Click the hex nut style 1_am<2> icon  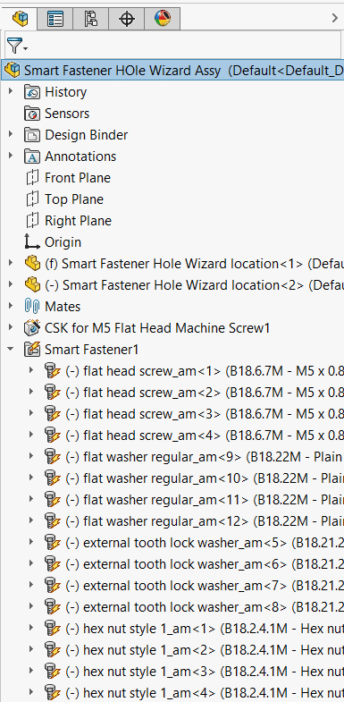point(53,650)
